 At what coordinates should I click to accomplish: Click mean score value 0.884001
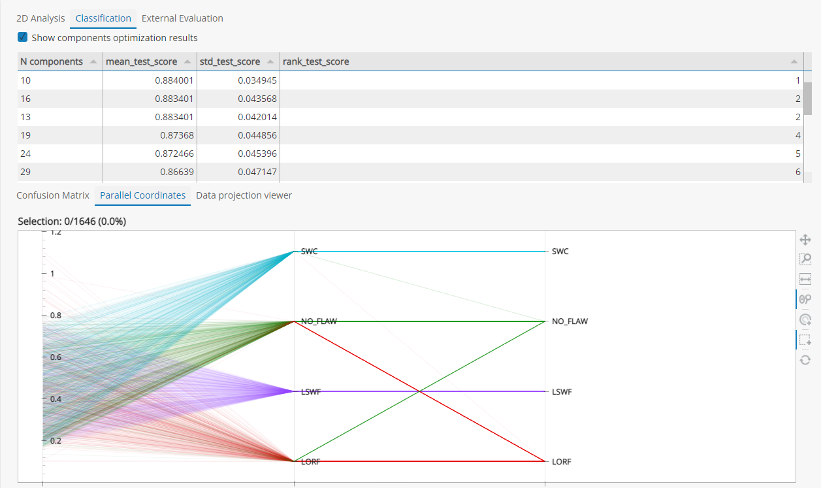(174, 80)
